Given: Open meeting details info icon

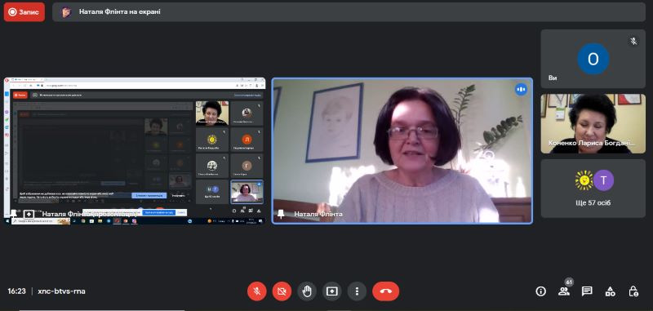Looking at the screenshot, I should [540, 291].
